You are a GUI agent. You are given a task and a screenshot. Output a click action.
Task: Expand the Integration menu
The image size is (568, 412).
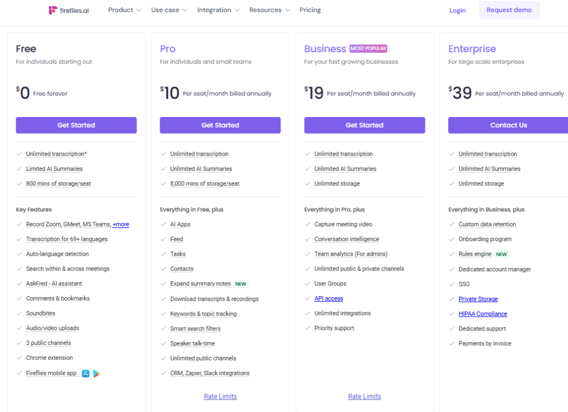point(218,10)
